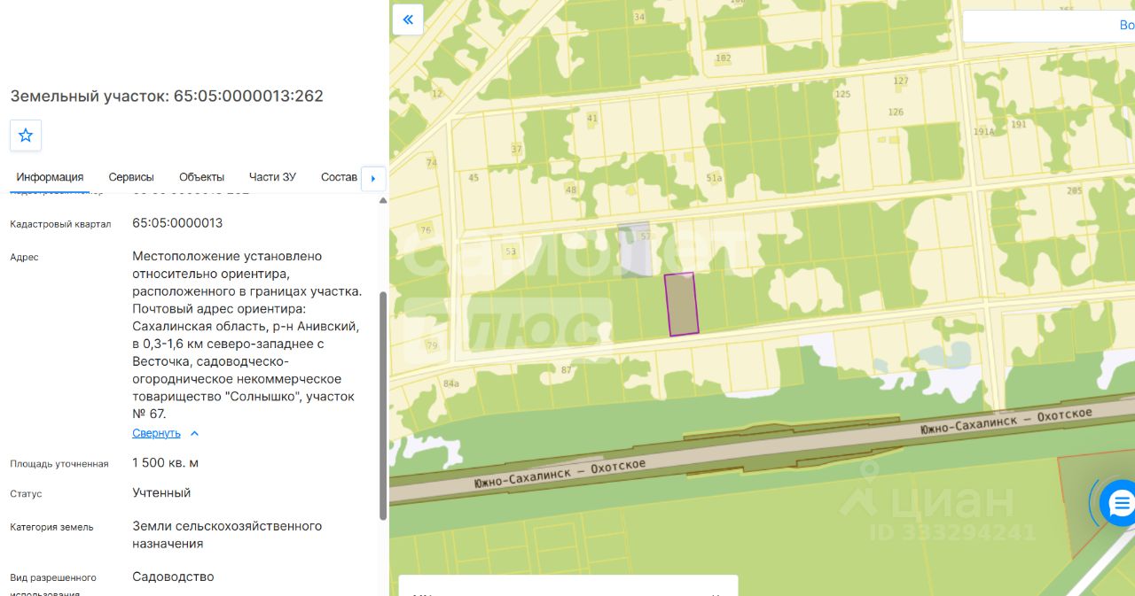The width and height of the screenshot is (1135, 596).
Task: Click map parcel labeled 34
Action: [639, 17]
